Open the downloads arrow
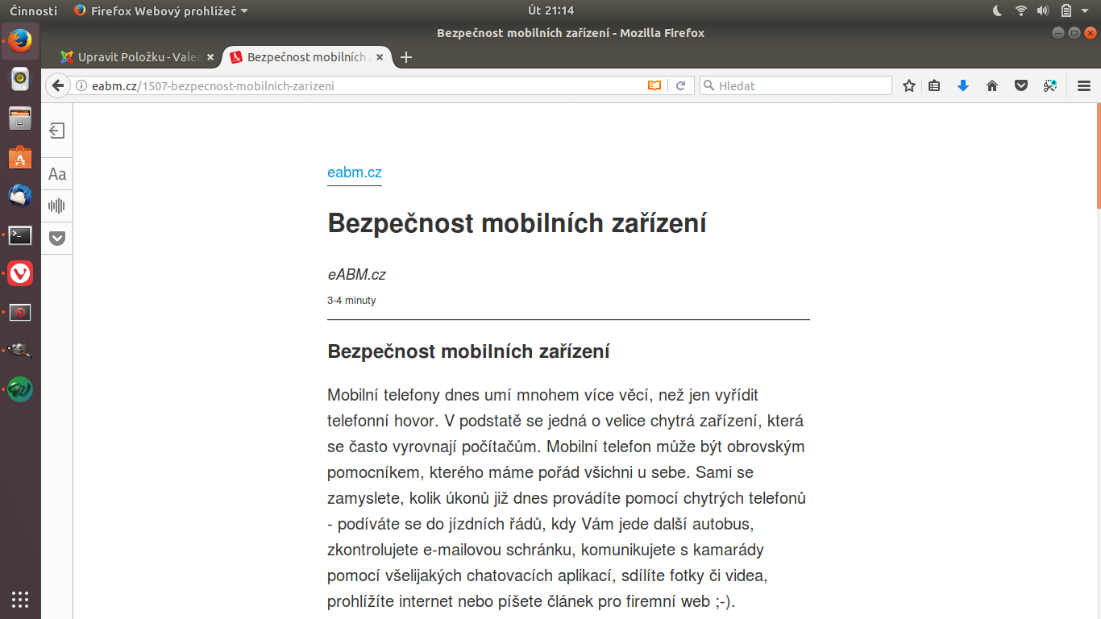Viewport: 1101px width, 619px height. (962, 85)
